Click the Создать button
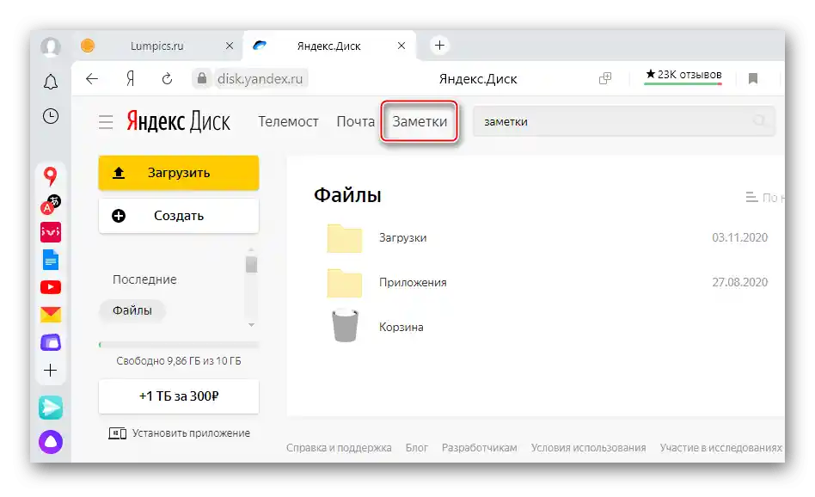815x497 pixels. pos(178,216)
